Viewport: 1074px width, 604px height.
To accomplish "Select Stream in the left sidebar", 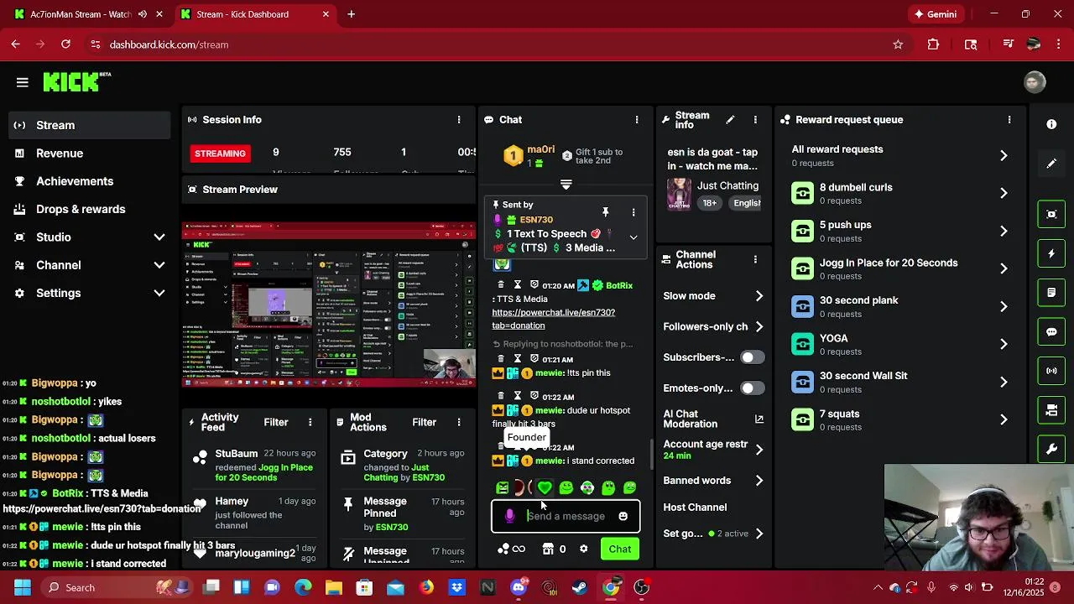I will pos(89,125).
